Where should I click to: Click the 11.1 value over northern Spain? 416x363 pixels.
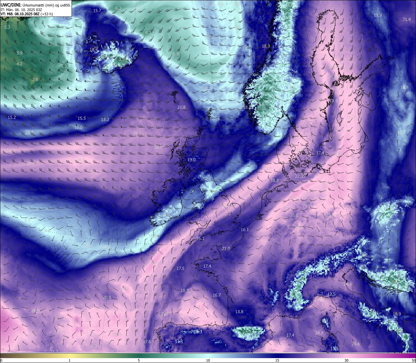(179, 342)
